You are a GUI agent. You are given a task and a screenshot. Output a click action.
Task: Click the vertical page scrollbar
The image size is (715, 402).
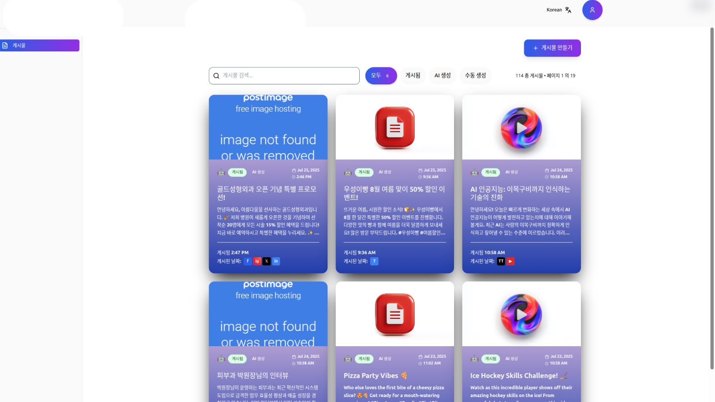click(x=712, y=198)
